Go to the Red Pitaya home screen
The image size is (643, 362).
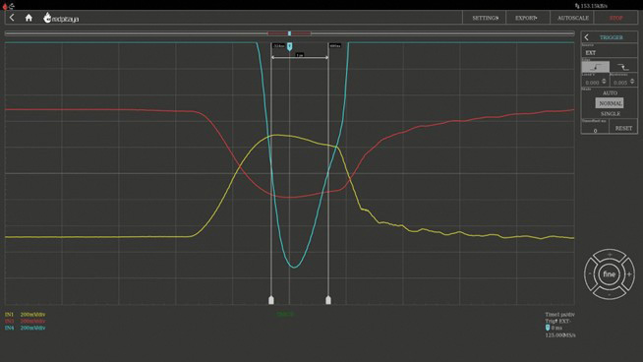pos(29,18)
